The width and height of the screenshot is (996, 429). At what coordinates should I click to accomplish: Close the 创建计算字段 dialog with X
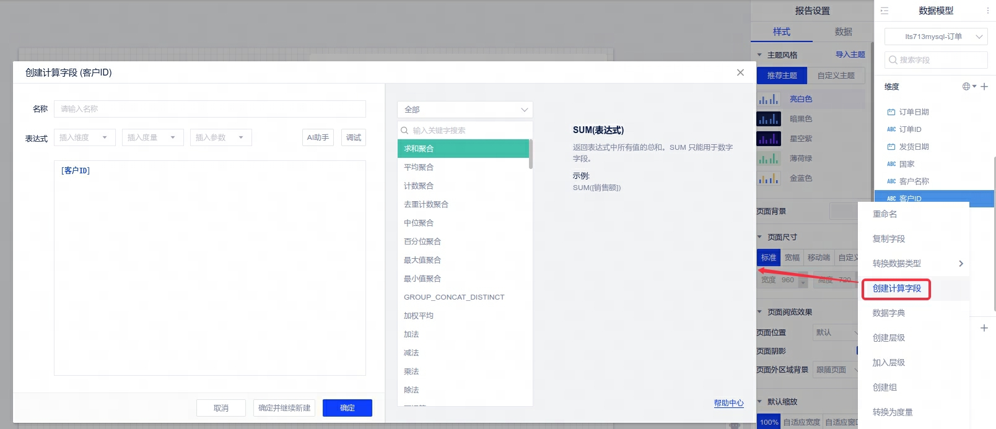pyautogui.click(x=740, y=72)
